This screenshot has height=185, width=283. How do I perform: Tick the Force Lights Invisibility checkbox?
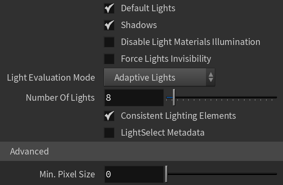click(109, 59)
